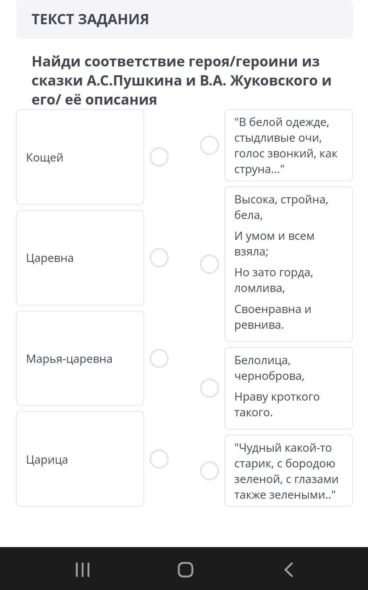Tap the "с бородою зеленой" description card
The height and width of the screenshot is (590, 368).
click(x=288, y=471)
